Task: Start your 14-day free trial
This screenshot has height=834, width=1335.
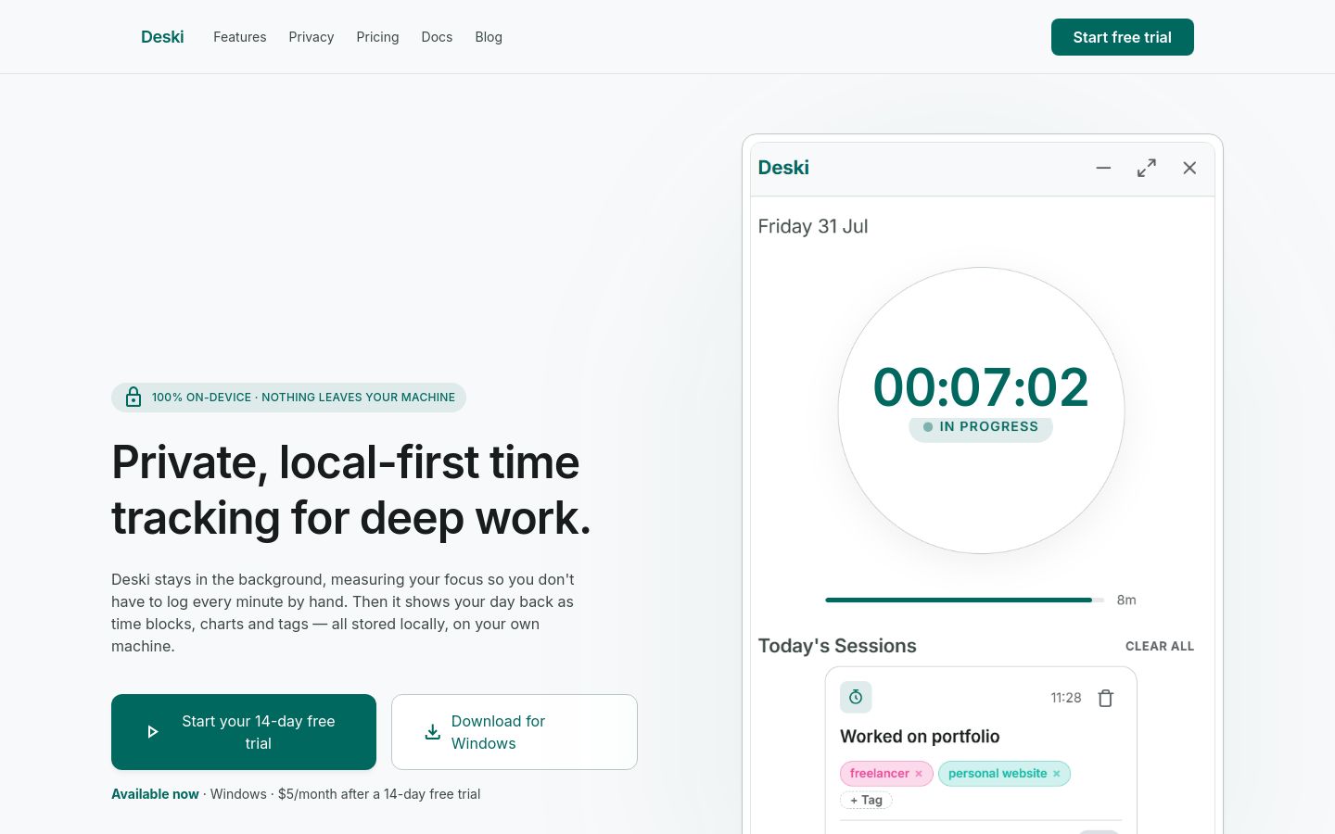Action: pos(244,732)
